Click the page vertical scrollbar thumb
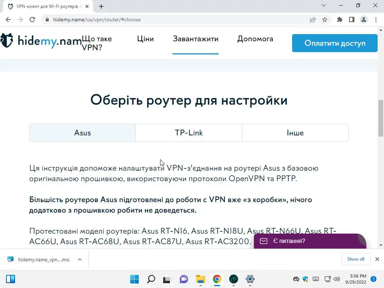Image resolution: width=384 pixels, height=288 pixels. 381,118
